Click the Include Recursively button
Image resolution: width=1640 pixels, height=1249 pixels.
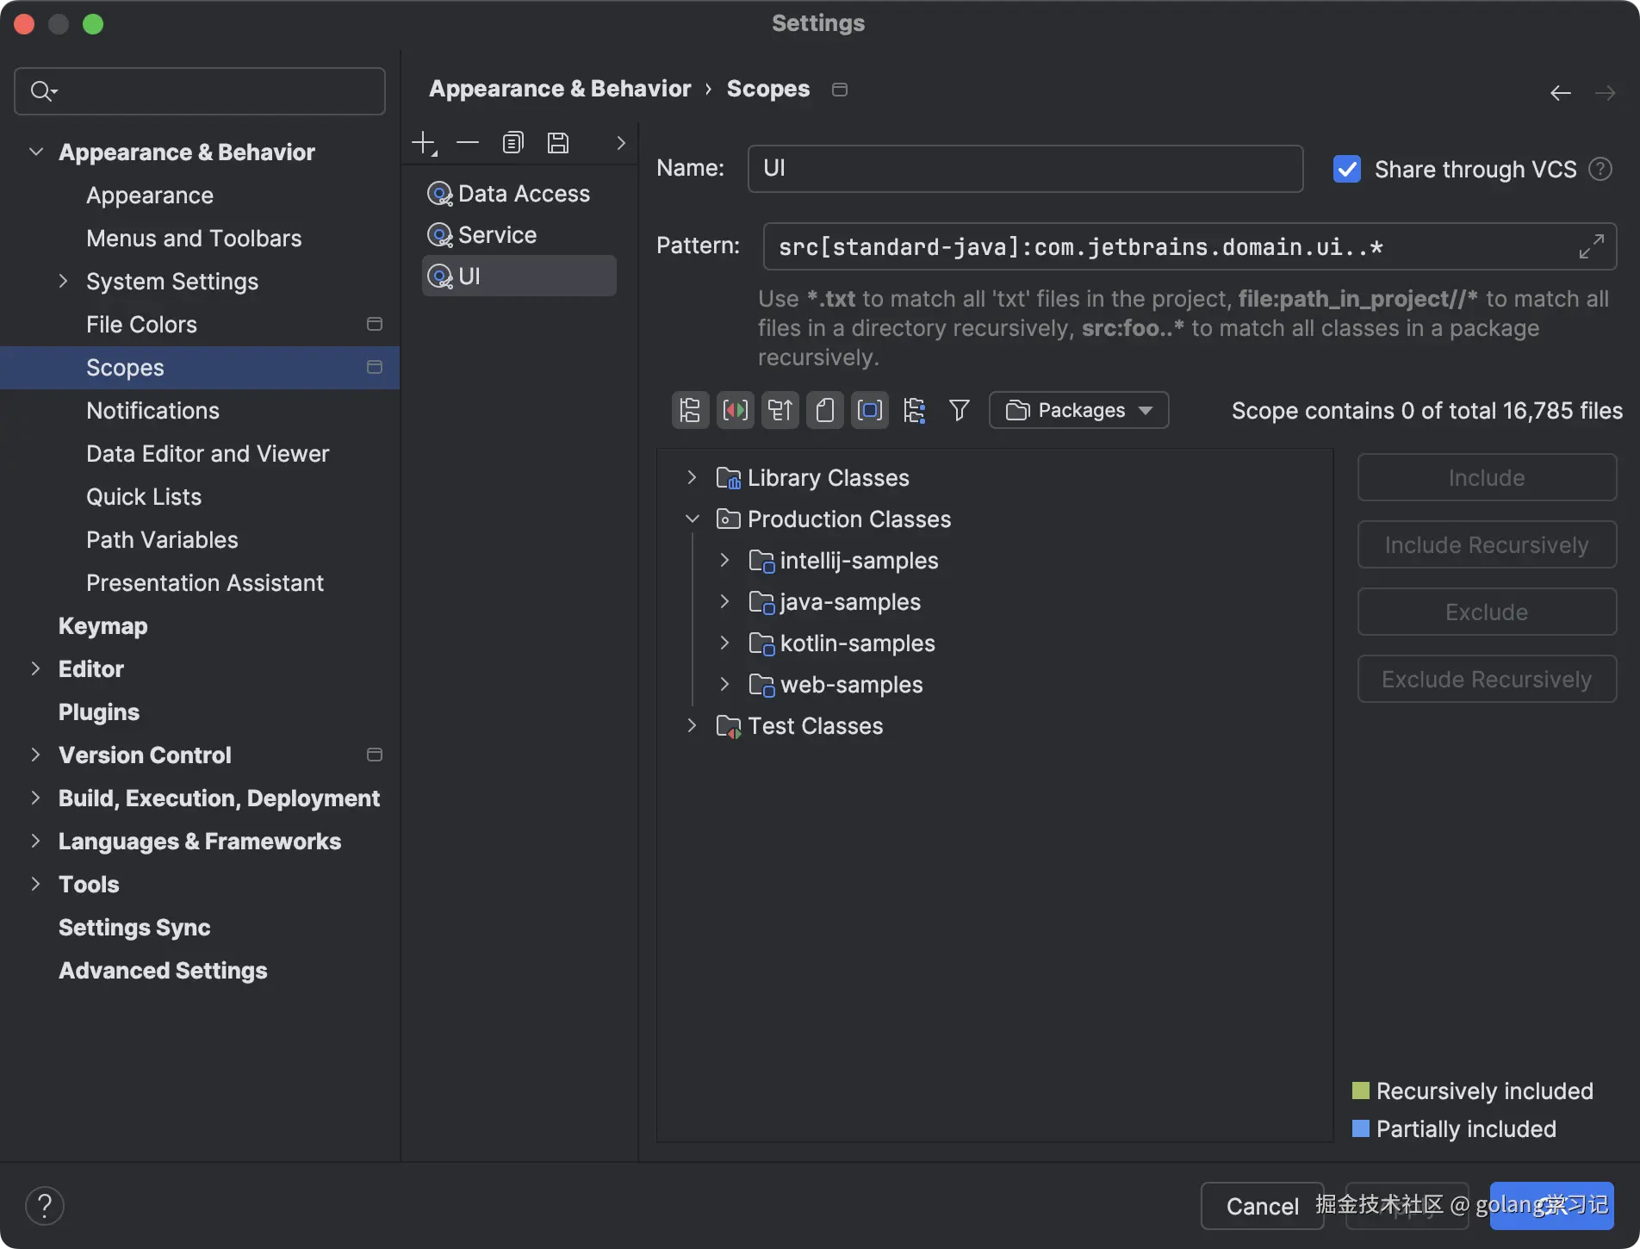click(1486, 545)
